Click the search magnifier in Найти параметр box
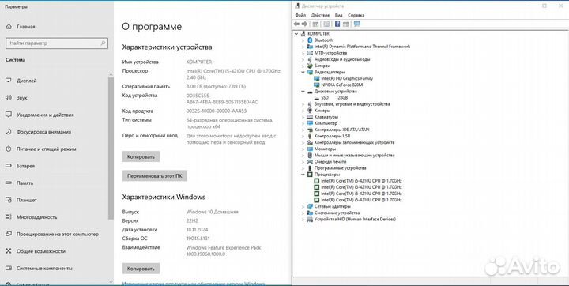This screenshot has height=286, width=569. click(x=103, y=43)
